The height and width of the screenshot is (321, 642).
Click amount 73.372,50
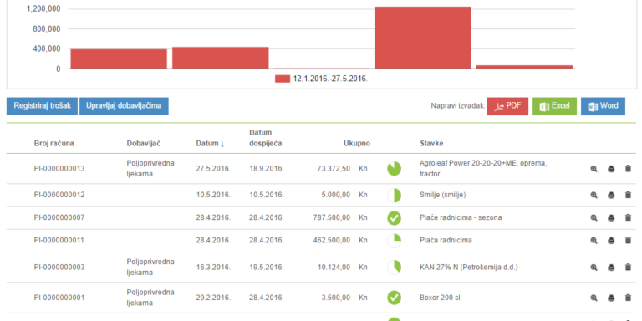[x=334, y=168]
